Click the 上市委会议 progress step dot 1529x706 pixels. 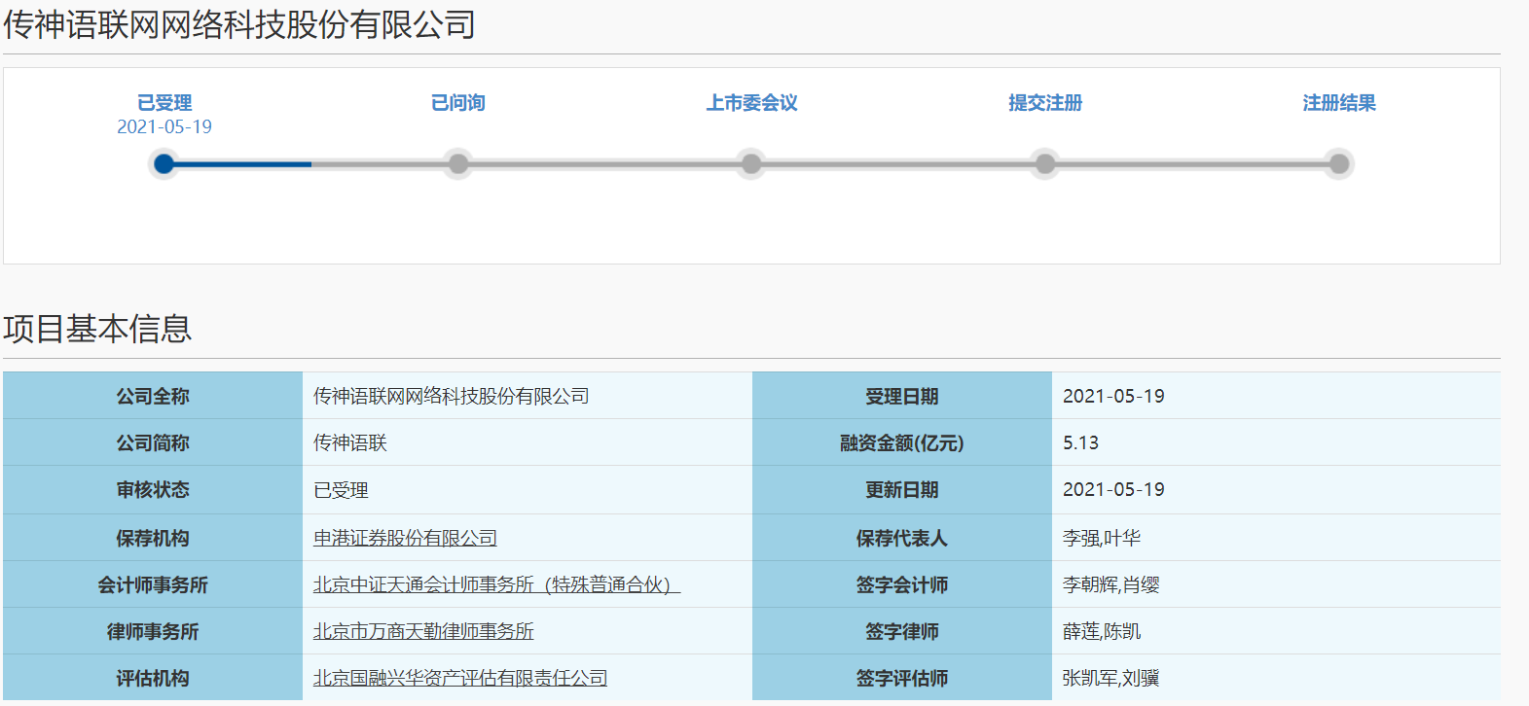click(x=751, y=164)
